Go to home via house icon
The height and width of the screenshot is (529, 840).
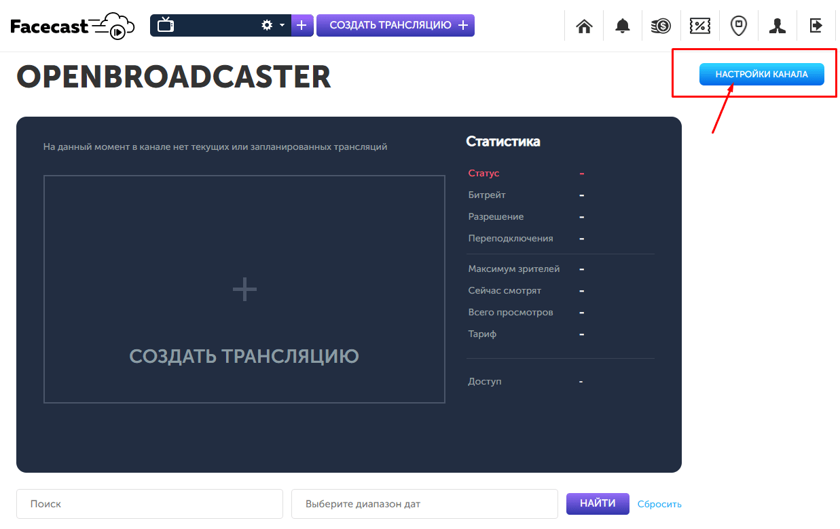coord(584,26)
